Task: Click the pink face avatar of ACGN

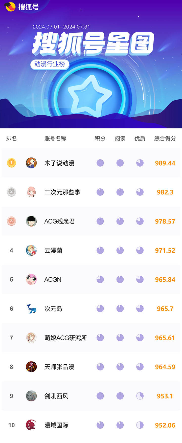Action: [31, 279]
